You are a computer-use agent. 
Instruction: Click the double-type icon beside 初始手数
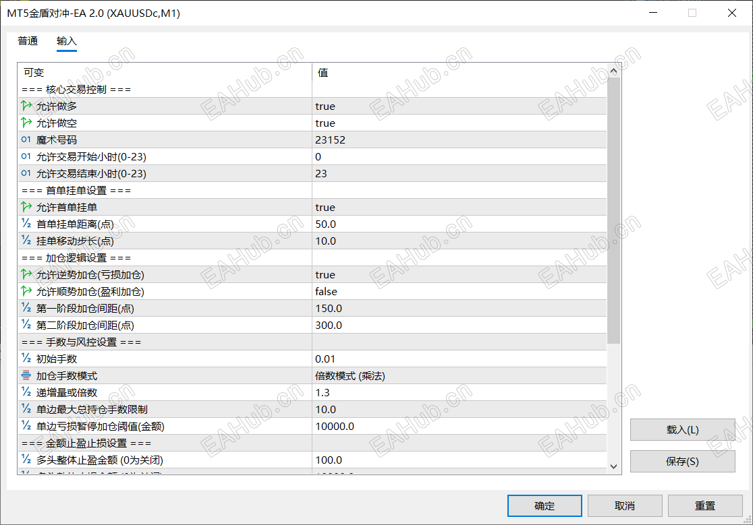(26, 358)
